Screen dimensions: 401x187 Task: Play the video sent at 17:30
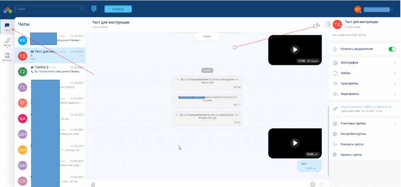pos(294,49)
